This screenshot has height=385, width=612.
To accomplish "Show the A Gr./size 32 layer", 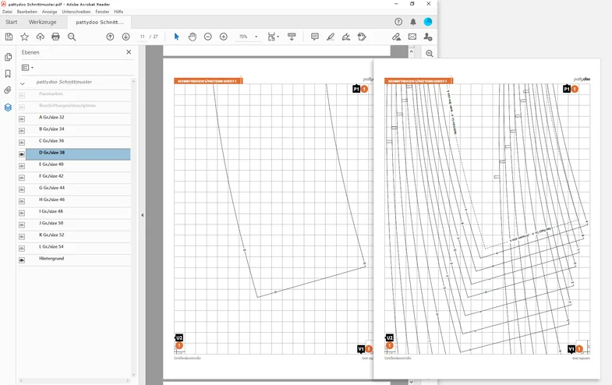I will 22,118.
